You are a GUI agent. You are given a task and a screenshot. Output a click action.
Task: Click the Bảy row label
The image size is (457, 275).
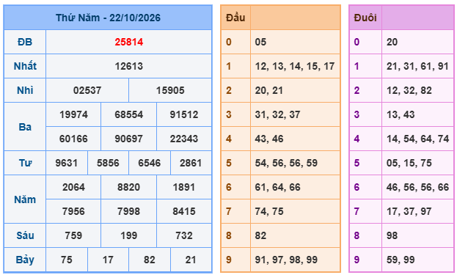25,260
